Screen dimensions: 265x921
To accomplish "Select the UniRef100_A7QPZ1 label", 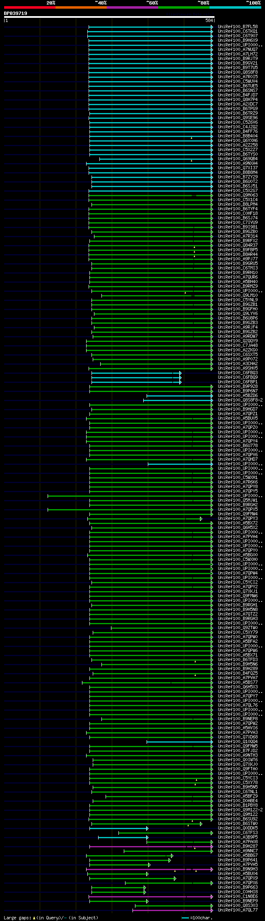I will 238,414.
